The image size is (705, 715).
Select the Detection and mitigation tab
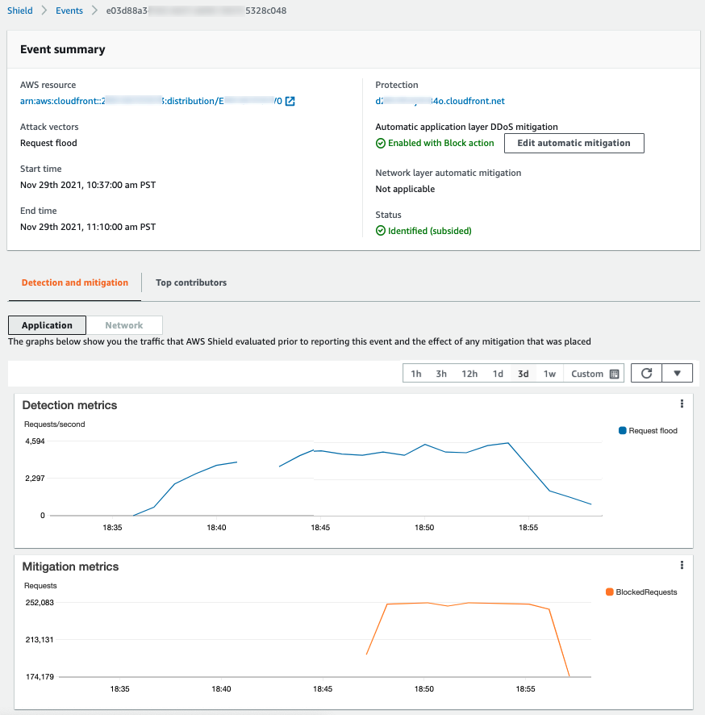point(74,282)
